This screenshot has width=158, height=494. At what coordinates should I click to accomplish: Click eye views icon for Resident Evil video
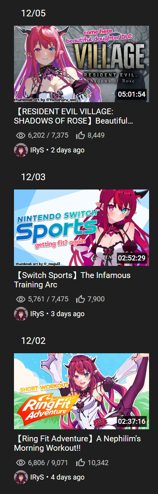21,136
